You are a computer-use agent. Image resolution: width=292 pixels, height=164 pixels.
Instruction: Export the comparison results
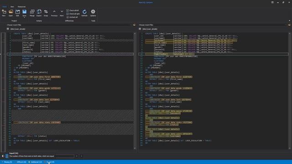point(39,13)
